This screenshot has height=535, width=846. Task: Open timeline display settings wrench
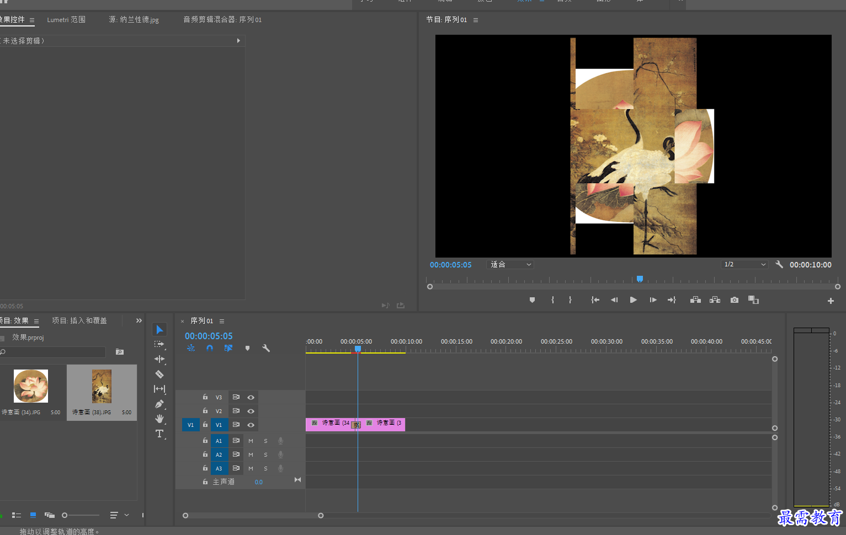click(266, 348)
